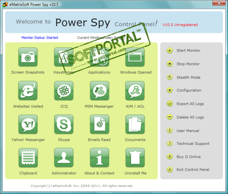Click the Export All Logs checkmark icon
Screen dimensions: 228x194
[x=169, y=103]
